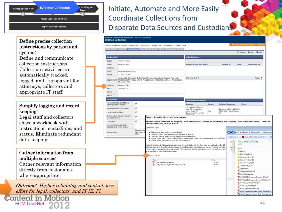The width and height of the screenshot is (282, 212).
Task: Click Resource Type column header
Action: (192, 64)
